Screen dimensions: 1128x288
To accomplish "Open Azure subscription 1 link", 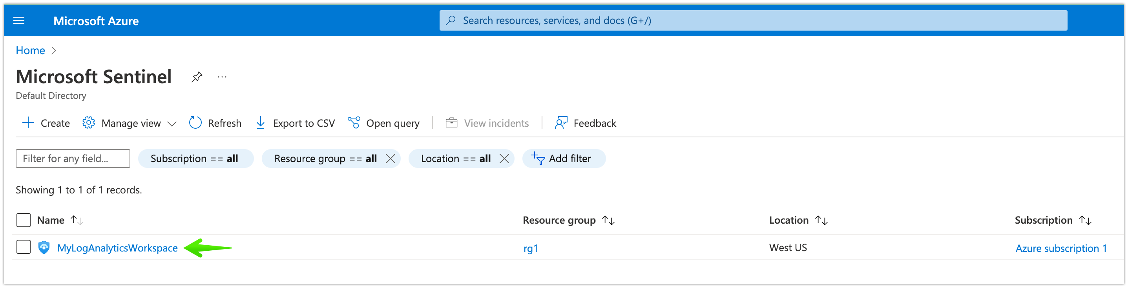I will click(1061, 249).
